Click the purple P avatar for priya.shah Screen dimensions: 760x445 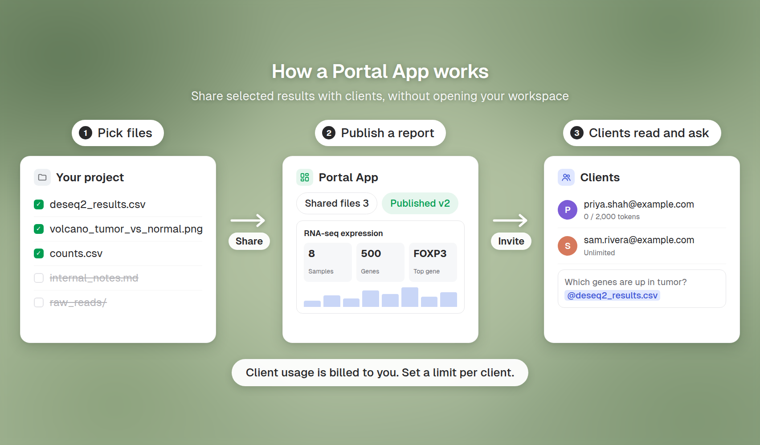(x=568, y=210)
